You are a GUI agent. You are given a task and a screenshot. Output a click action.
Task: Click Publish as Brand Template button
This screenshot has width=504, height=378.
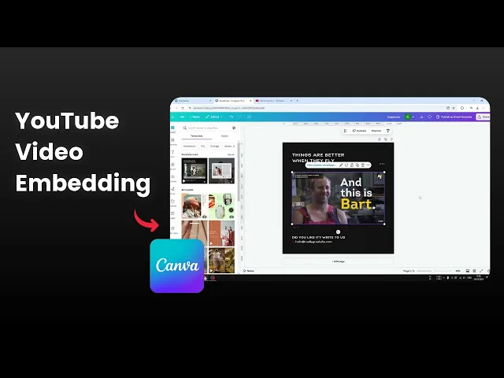tap(454, 117)
